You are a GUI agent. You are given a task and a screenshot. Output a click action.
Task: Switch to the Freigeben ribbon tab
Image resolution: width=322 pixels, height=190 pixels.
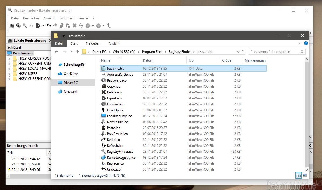tap(93, 43)
